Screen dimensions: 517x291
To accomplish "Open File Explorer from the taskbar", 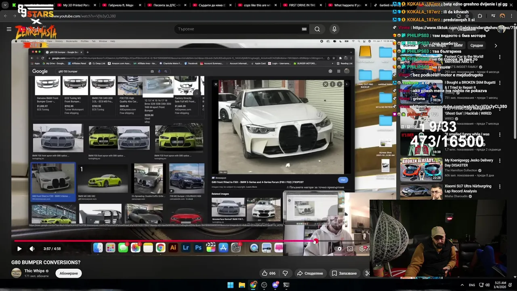I will [x=242, y=285].
